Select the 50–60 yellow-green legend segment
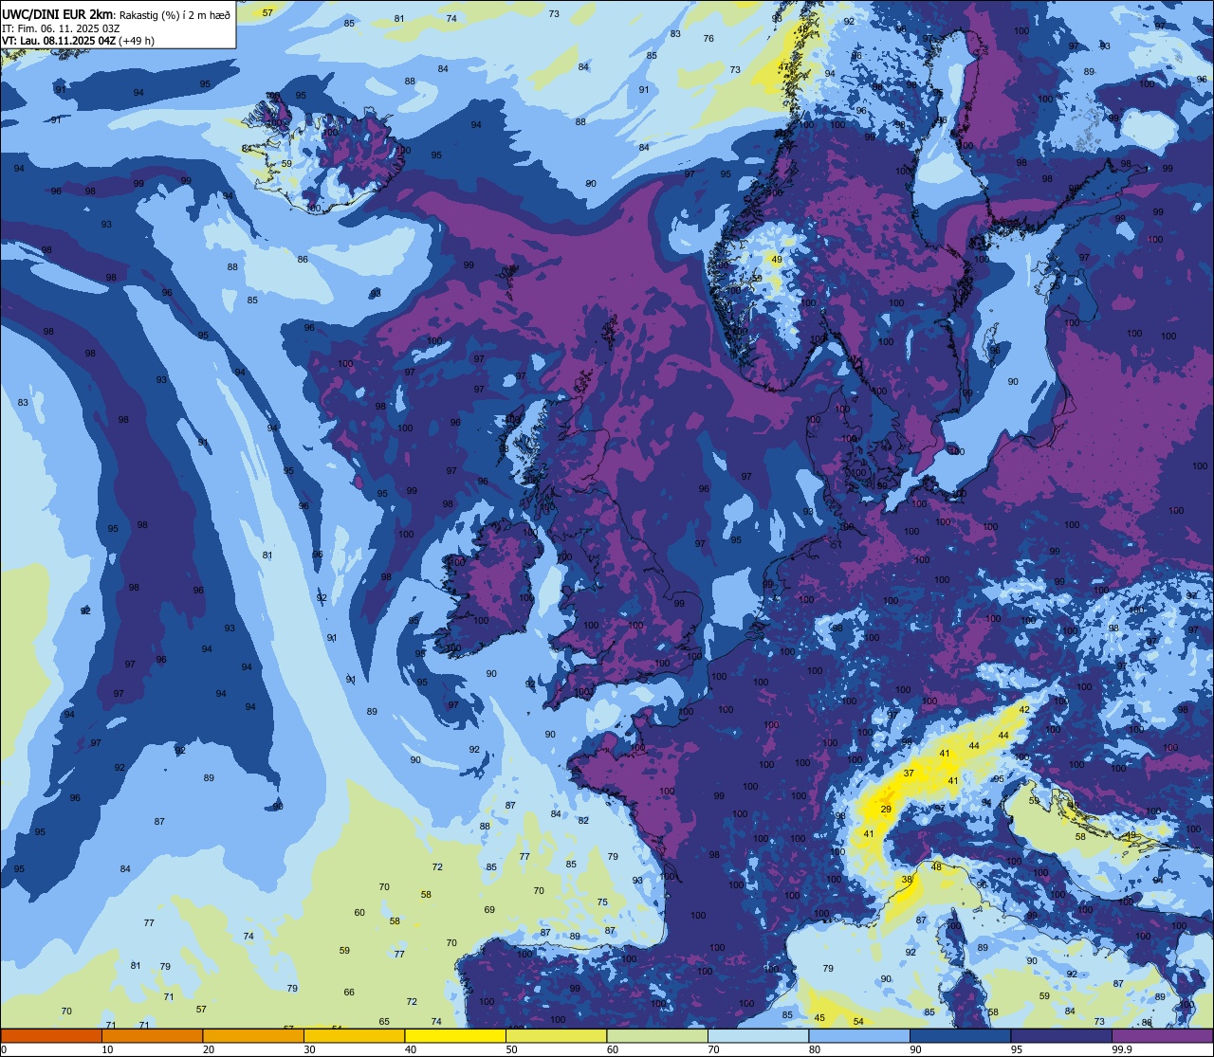The image size is (1214, 1057). coord(556,1036)
